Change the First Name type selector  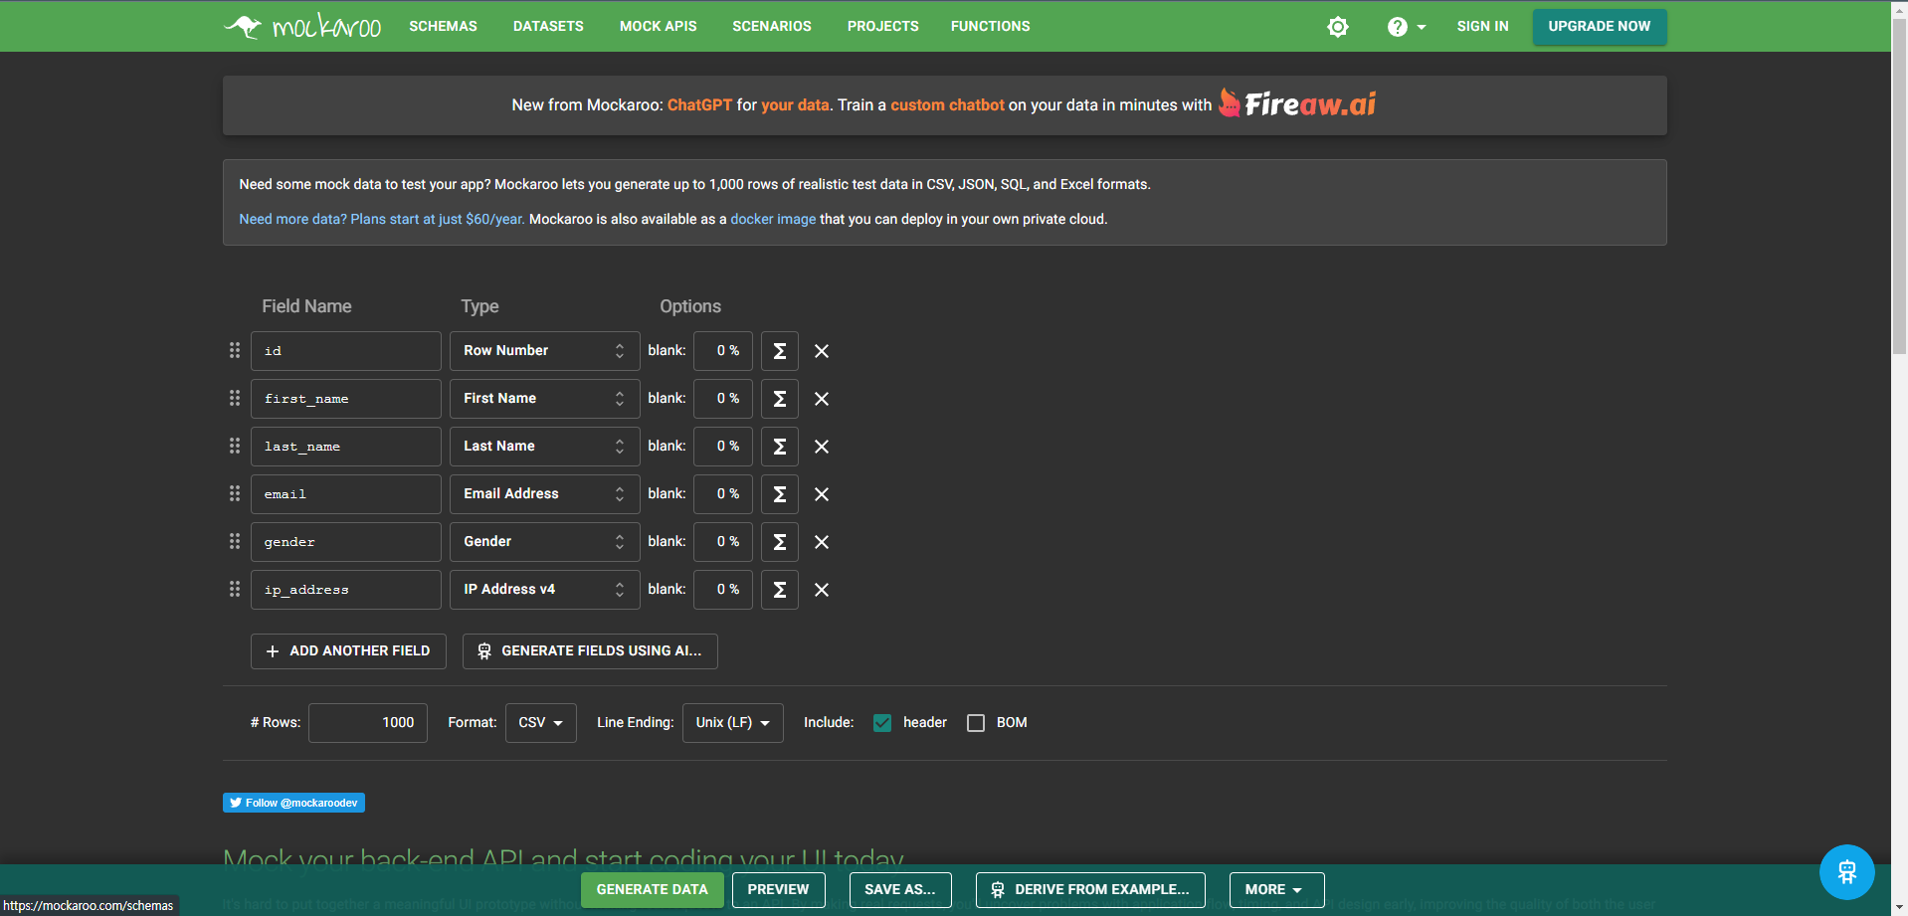544,399
